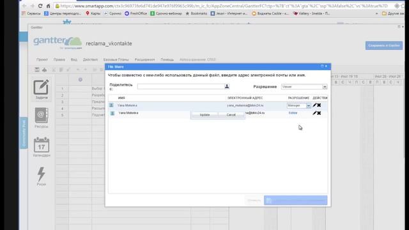Click the ИМЯ column header

(121, 98)
